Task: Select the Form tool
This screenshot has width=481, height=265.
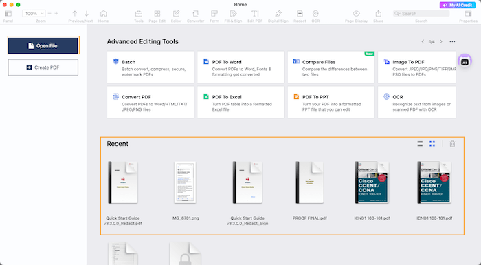Action: (214, 14)
